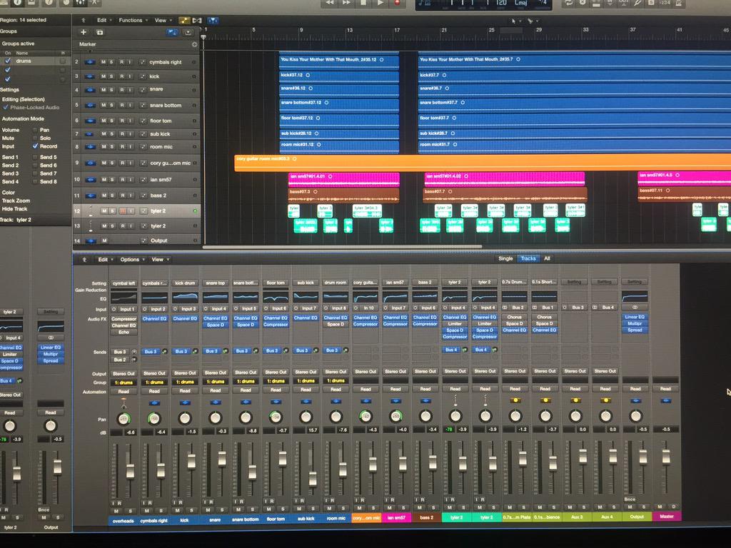Click the Add Marker plus icon
This screenshot has height=548, width=731.
(x=194, y=44)
